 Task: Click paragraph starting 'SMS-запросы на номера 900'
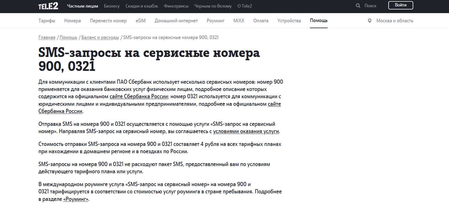[154, 168]
